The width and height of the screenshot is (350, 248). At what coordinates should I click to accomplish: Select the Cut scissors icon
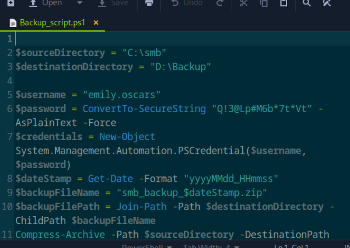click(x=244, y=3)
